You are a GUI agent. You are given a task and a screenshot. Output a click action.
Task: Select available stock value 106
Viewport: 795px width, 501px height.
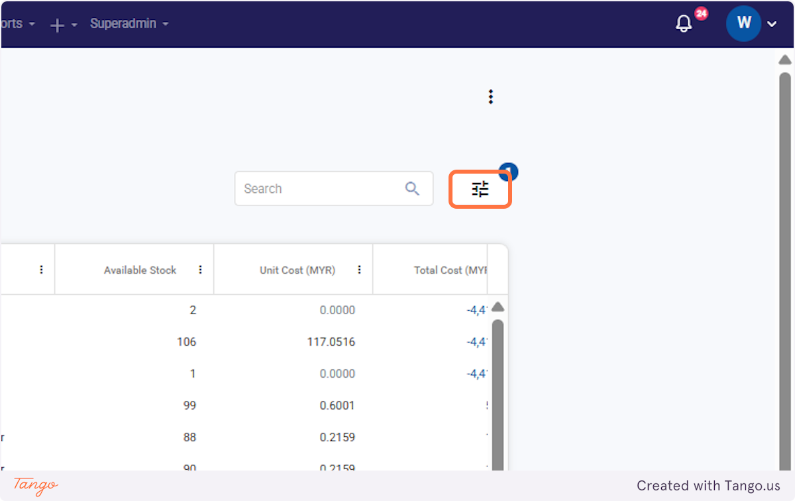tap(187, 342)
